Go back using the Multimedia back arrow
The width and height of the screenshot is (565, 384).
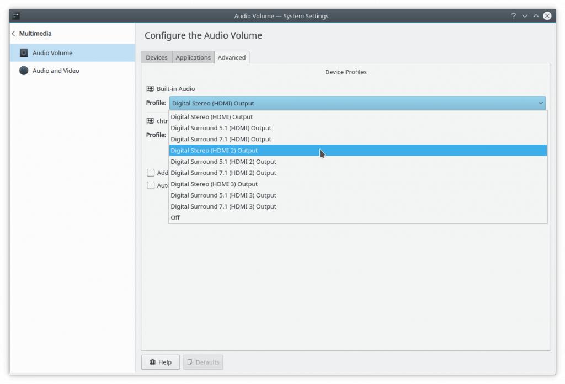(x=14, y=34)
